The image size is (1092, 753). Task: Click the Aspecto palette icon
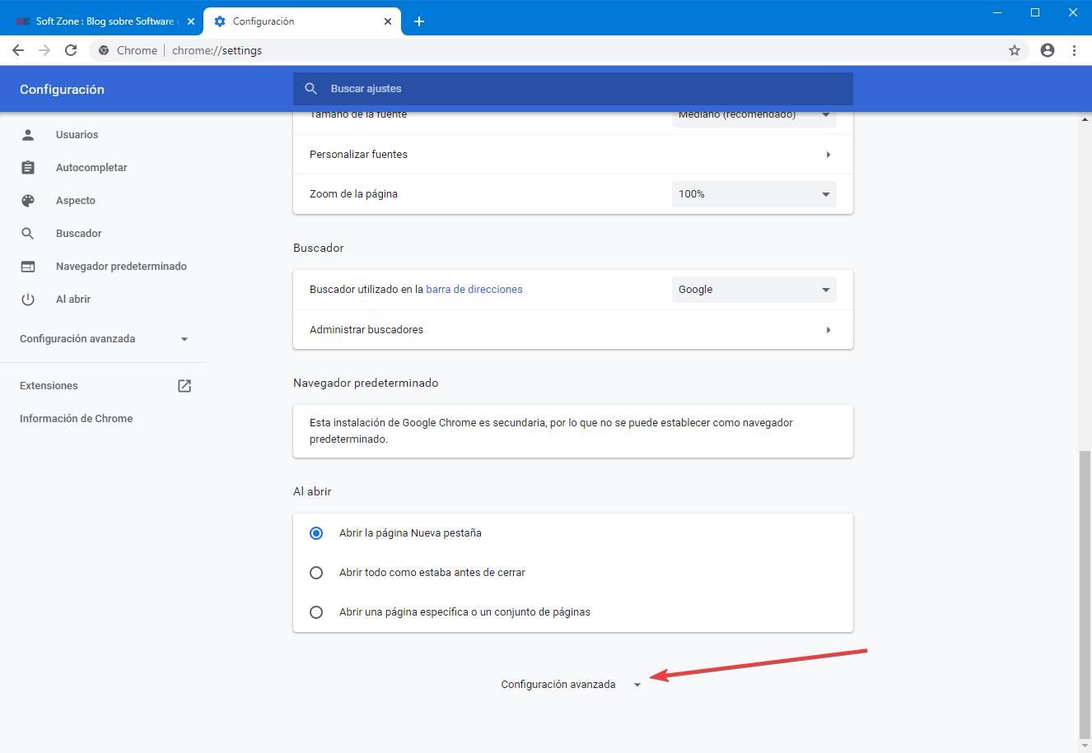click(28, 201)
